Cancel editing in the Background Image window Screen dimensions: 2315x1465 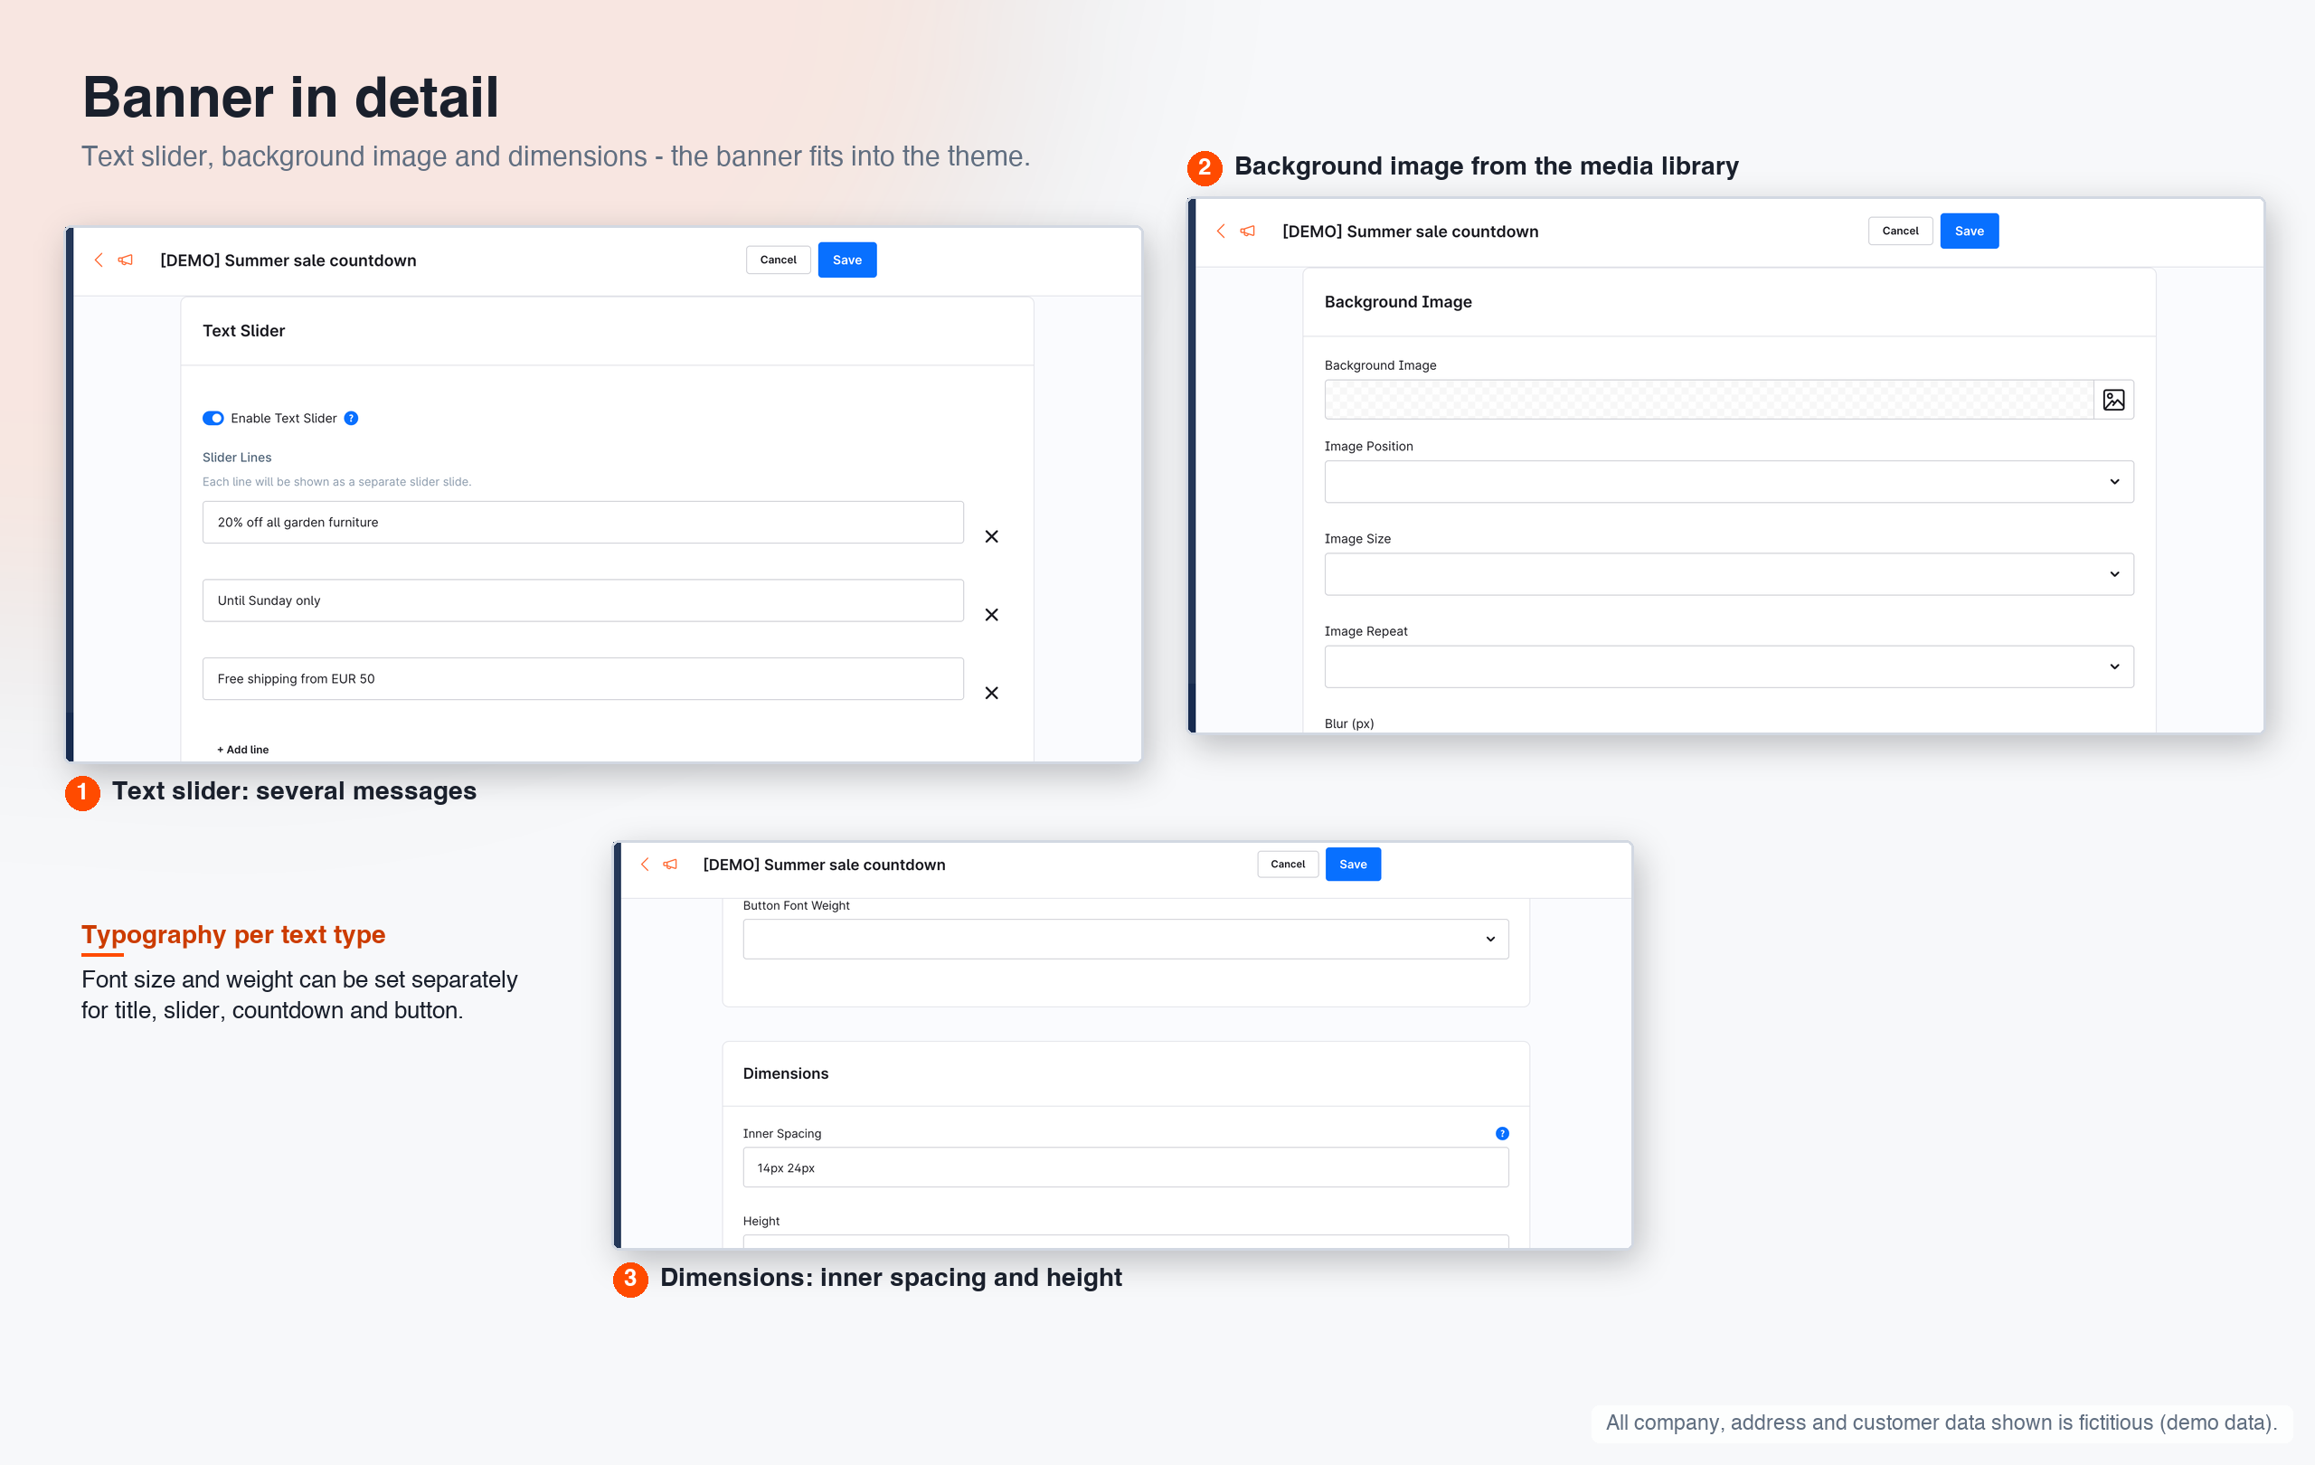pos(1900,231)
